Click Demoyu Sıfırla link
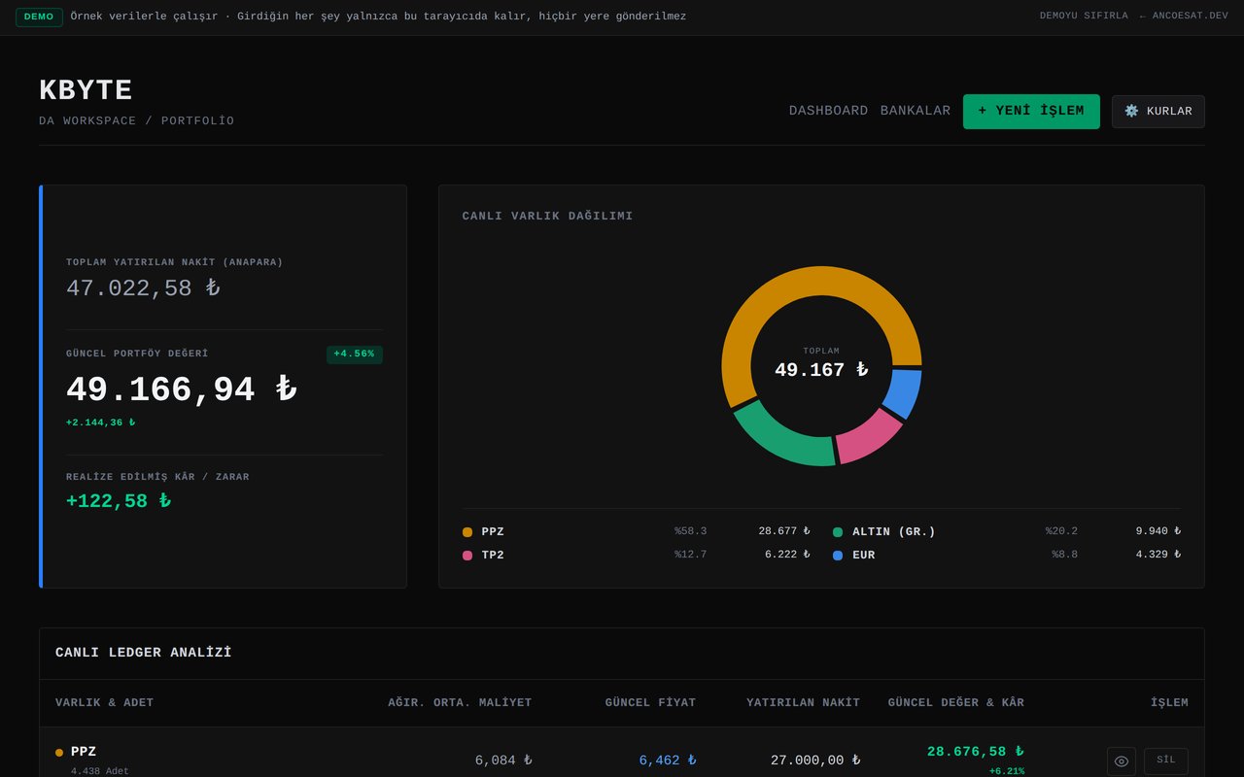The height and width of the screenshot is (777, 1244). pyautogui.click(x=1084, y=17)
